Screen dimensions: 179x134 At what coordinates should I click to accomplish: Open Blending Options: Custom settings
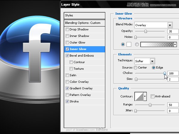point(84,23)
